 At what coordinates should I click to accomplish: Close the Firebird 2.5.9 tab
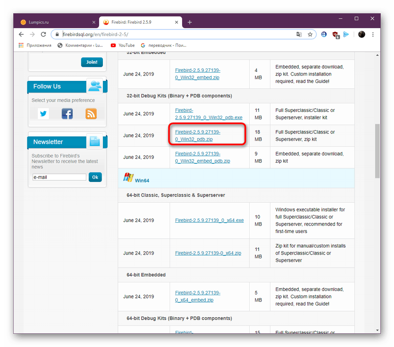click(x=177, y=22)
